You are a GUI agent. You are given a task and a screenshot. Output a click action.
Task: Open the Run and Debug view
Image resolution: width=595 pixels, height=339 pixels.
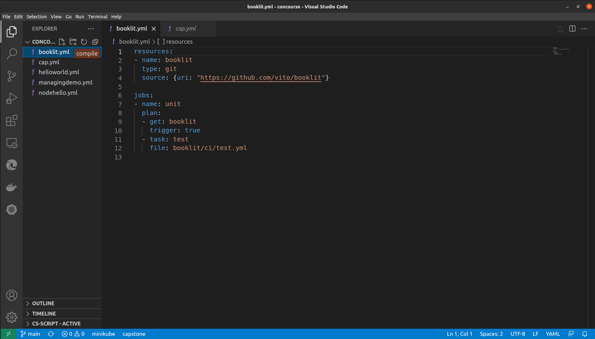(x=12, y=98)
